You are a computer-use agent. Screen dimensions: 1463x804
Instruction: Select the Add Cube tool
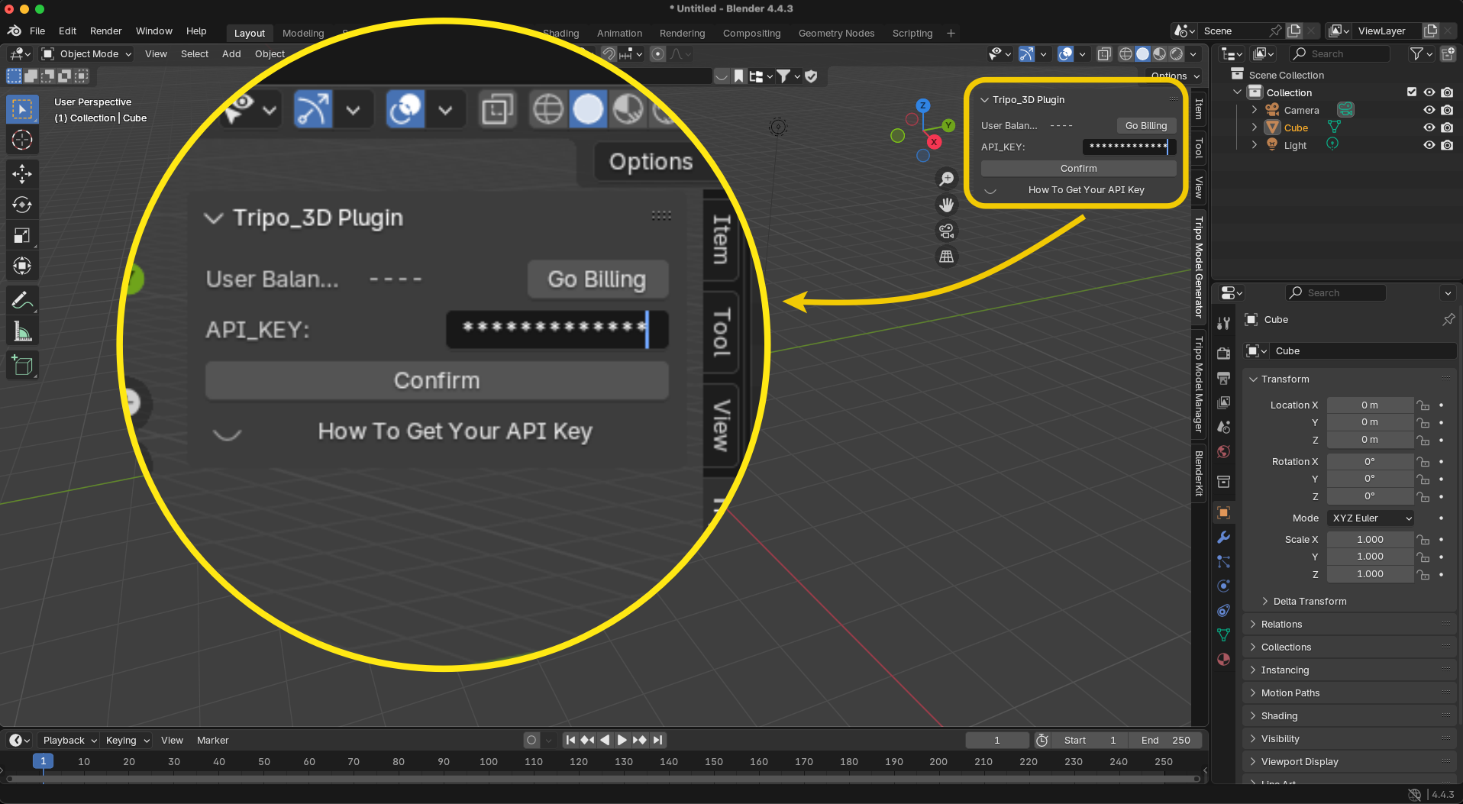pyautogui.click(x=22, y=365)
